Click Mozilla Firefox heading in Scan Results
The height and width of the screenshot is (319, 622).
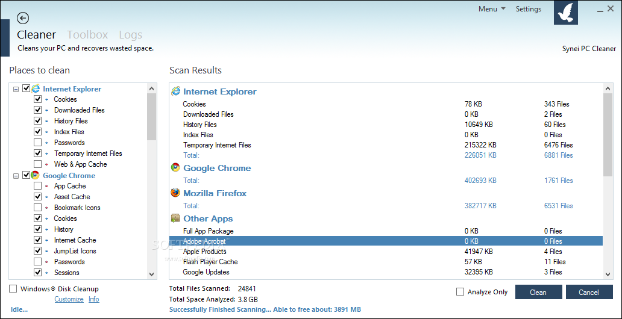pyautogui.click(x=215, y=193)
